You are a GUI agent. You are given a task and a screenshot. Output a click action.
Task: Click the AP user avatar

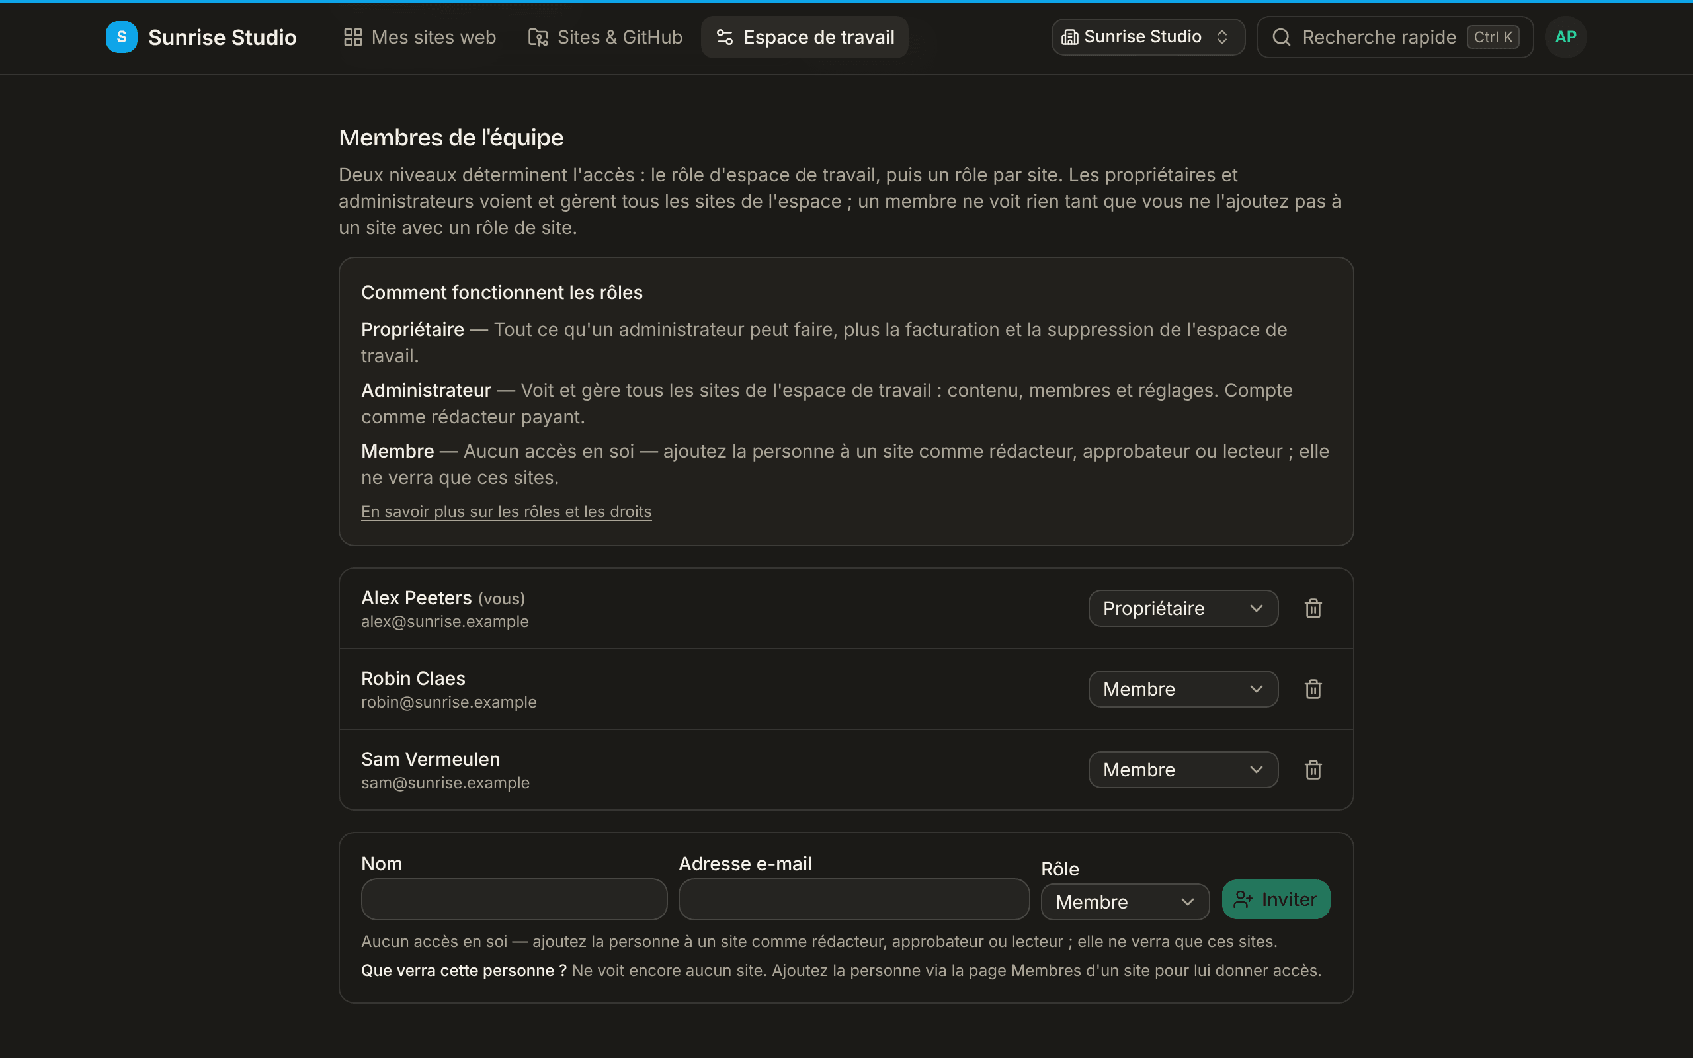click(x=1565, y=37)
